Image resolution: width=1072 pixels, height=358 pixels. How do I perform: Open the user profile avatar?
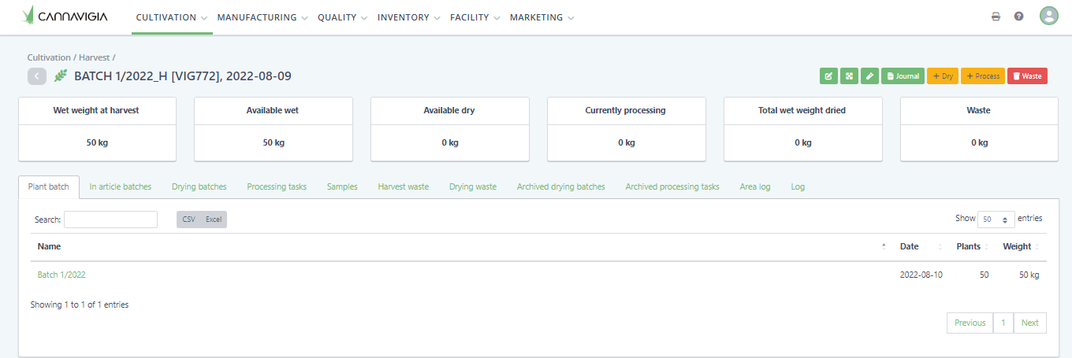(1048, 16)
